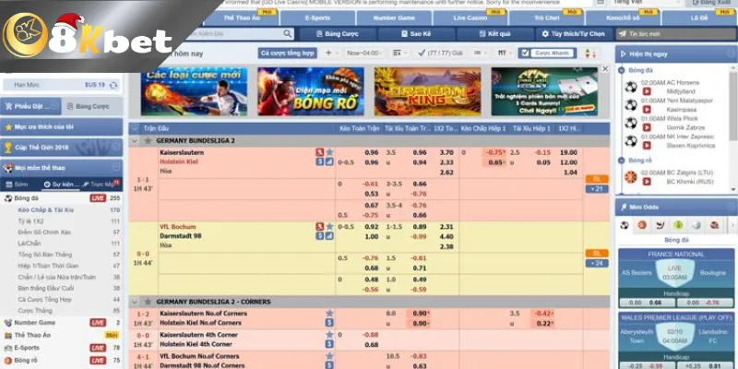Toggle the Cược Nhanh checkbox
738x369 pixels.
point(527,54)
